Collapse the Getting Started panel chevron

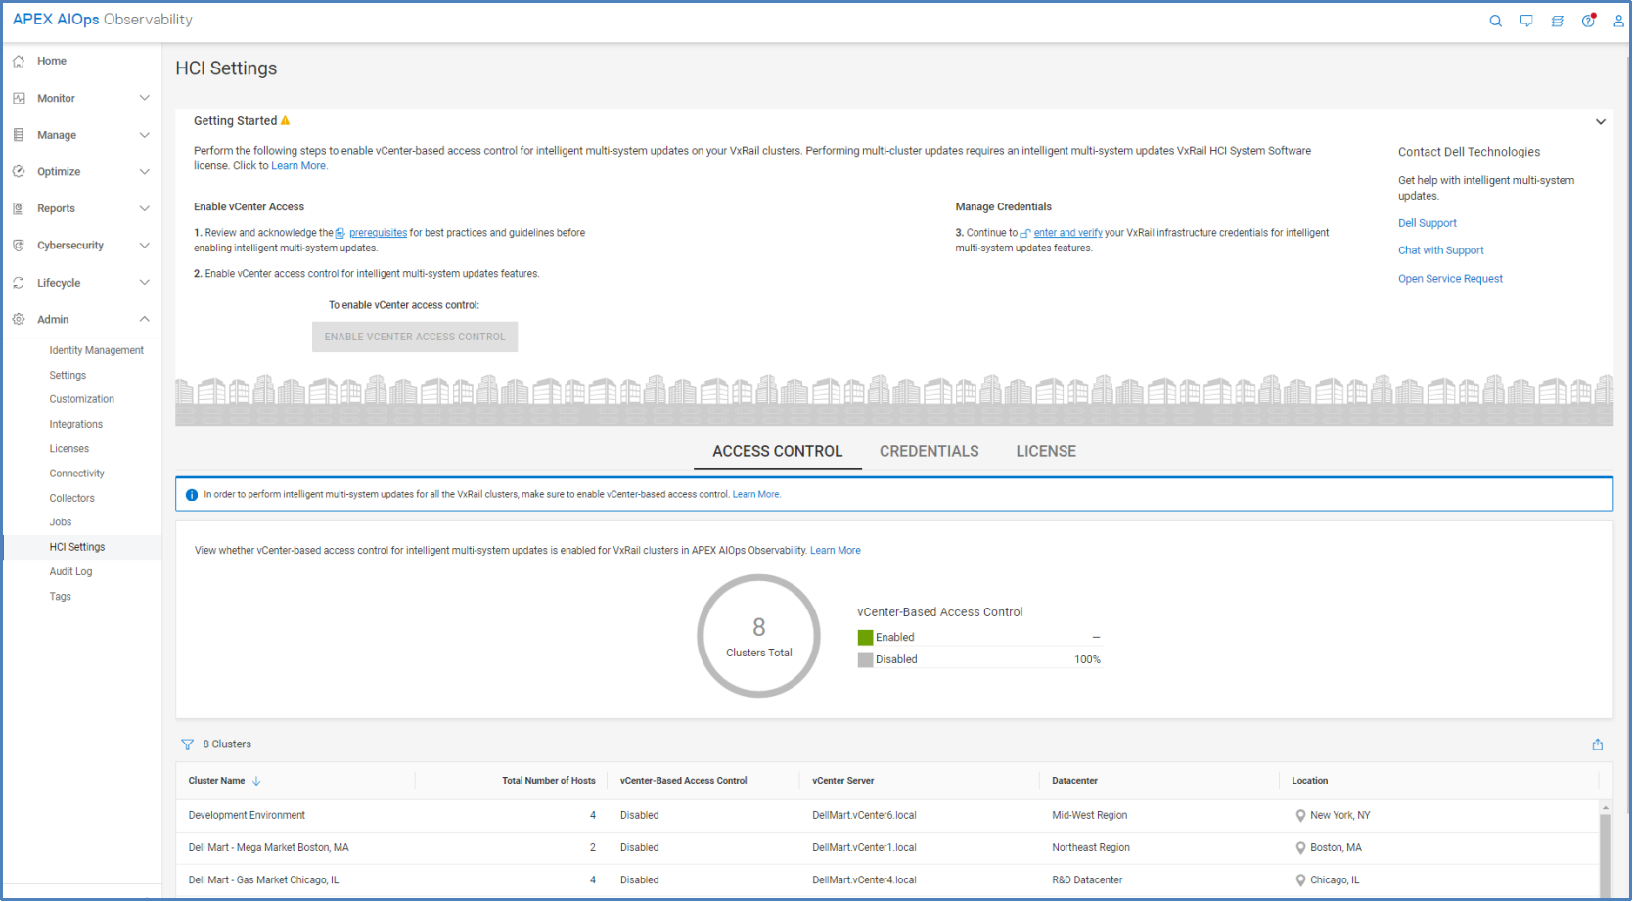(x=1601, y=122)
